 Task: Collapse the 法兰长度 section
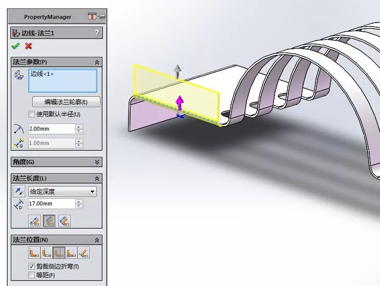pyautogui.click(x=97, y=179)
